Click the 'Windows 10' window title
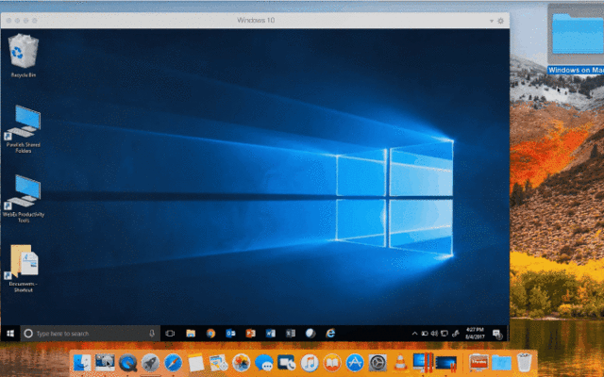Viewport: 604px width, 377px height. pos(256,21)
